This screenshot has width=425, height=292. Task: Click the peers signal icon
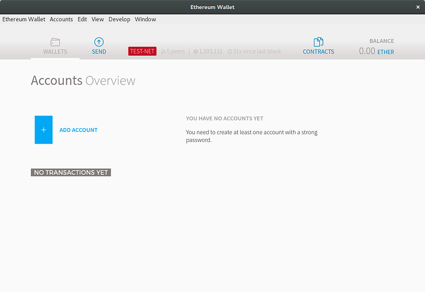click(x=163, y=51)
